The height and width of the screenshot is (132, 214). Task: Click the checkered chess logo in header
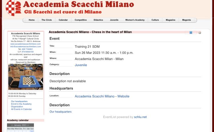point(13,8)
